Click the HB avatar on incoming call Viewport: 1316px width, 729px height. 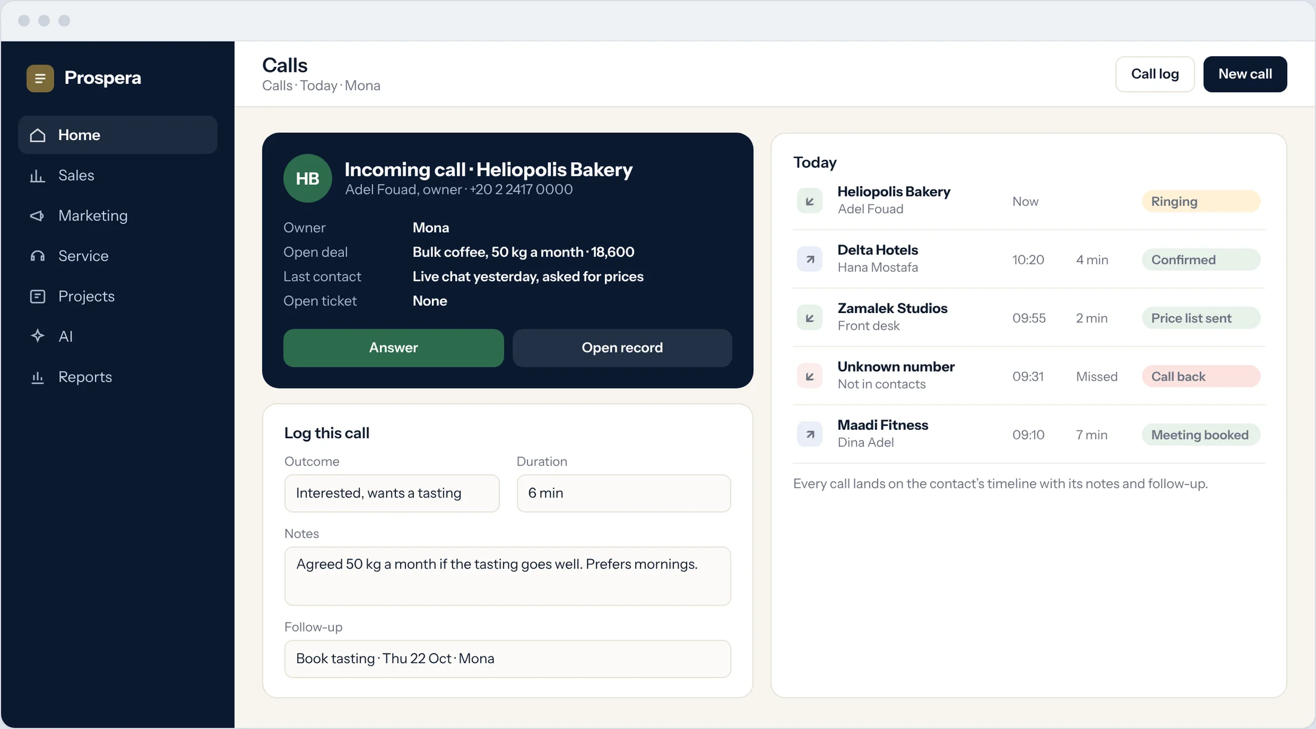[307, 178]
